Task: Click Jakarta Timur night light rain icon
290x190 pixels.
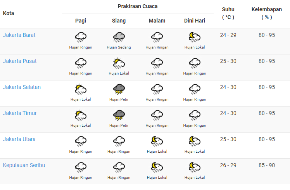Action: (157, 115)
